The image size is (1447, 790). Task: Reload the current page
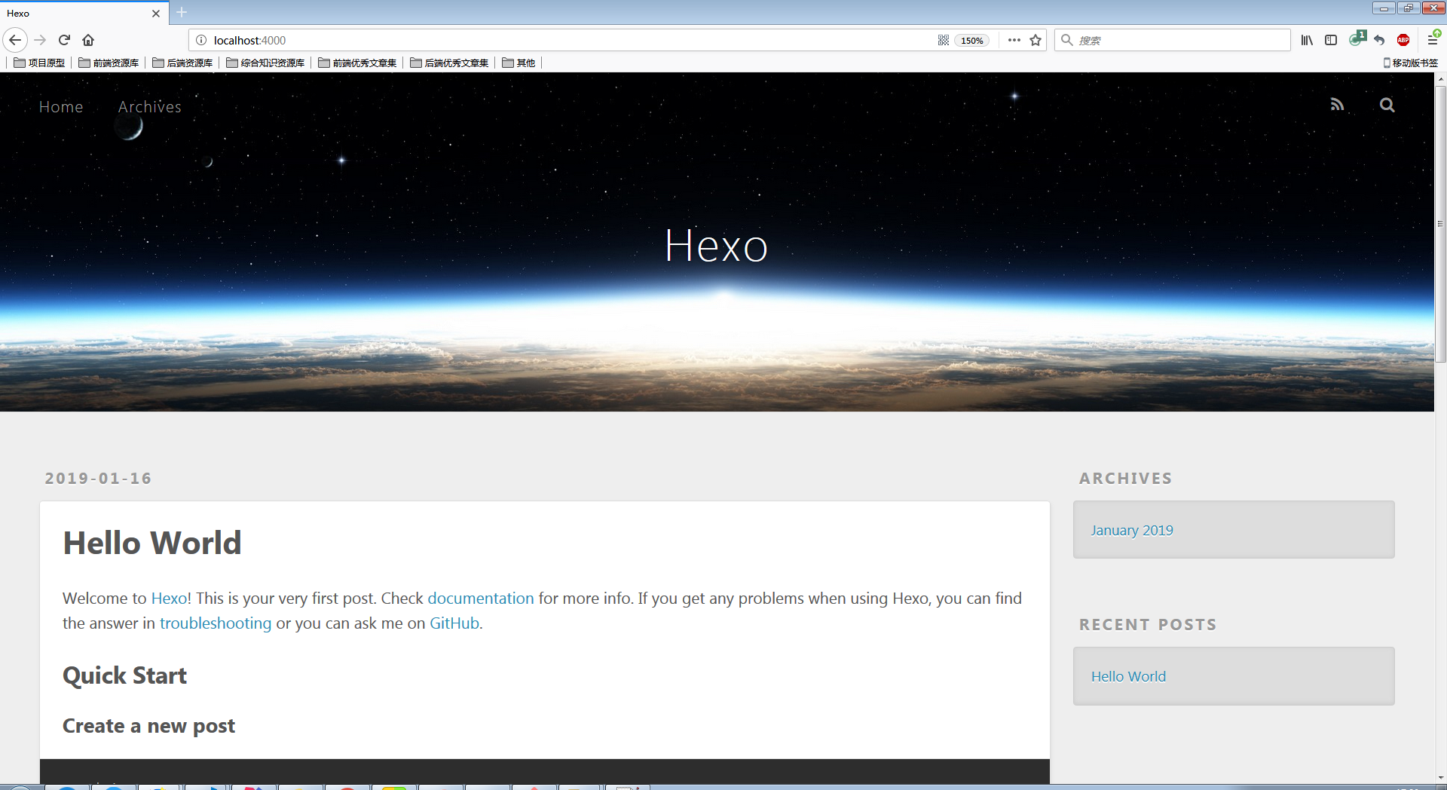click(x=64, y=40)
